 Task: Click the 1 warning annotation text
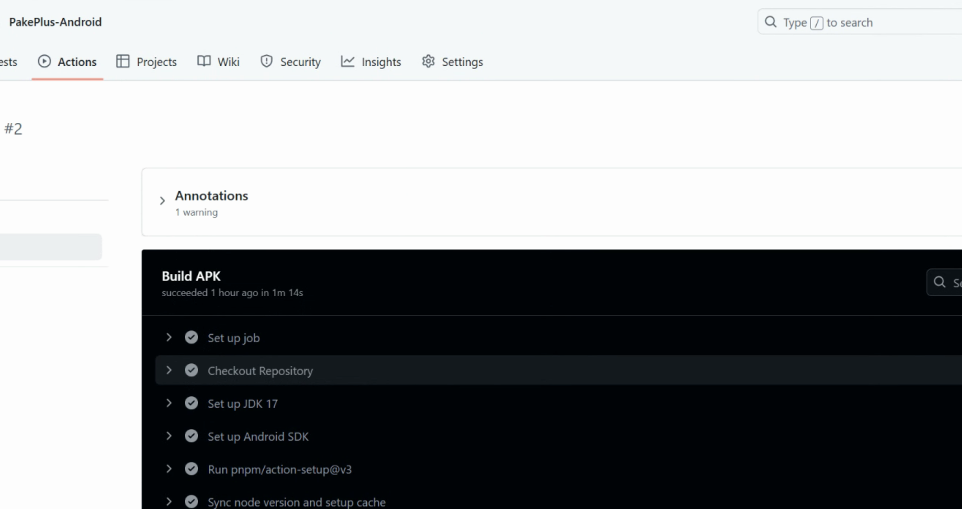pyautogui.click(x=196, y=212)
